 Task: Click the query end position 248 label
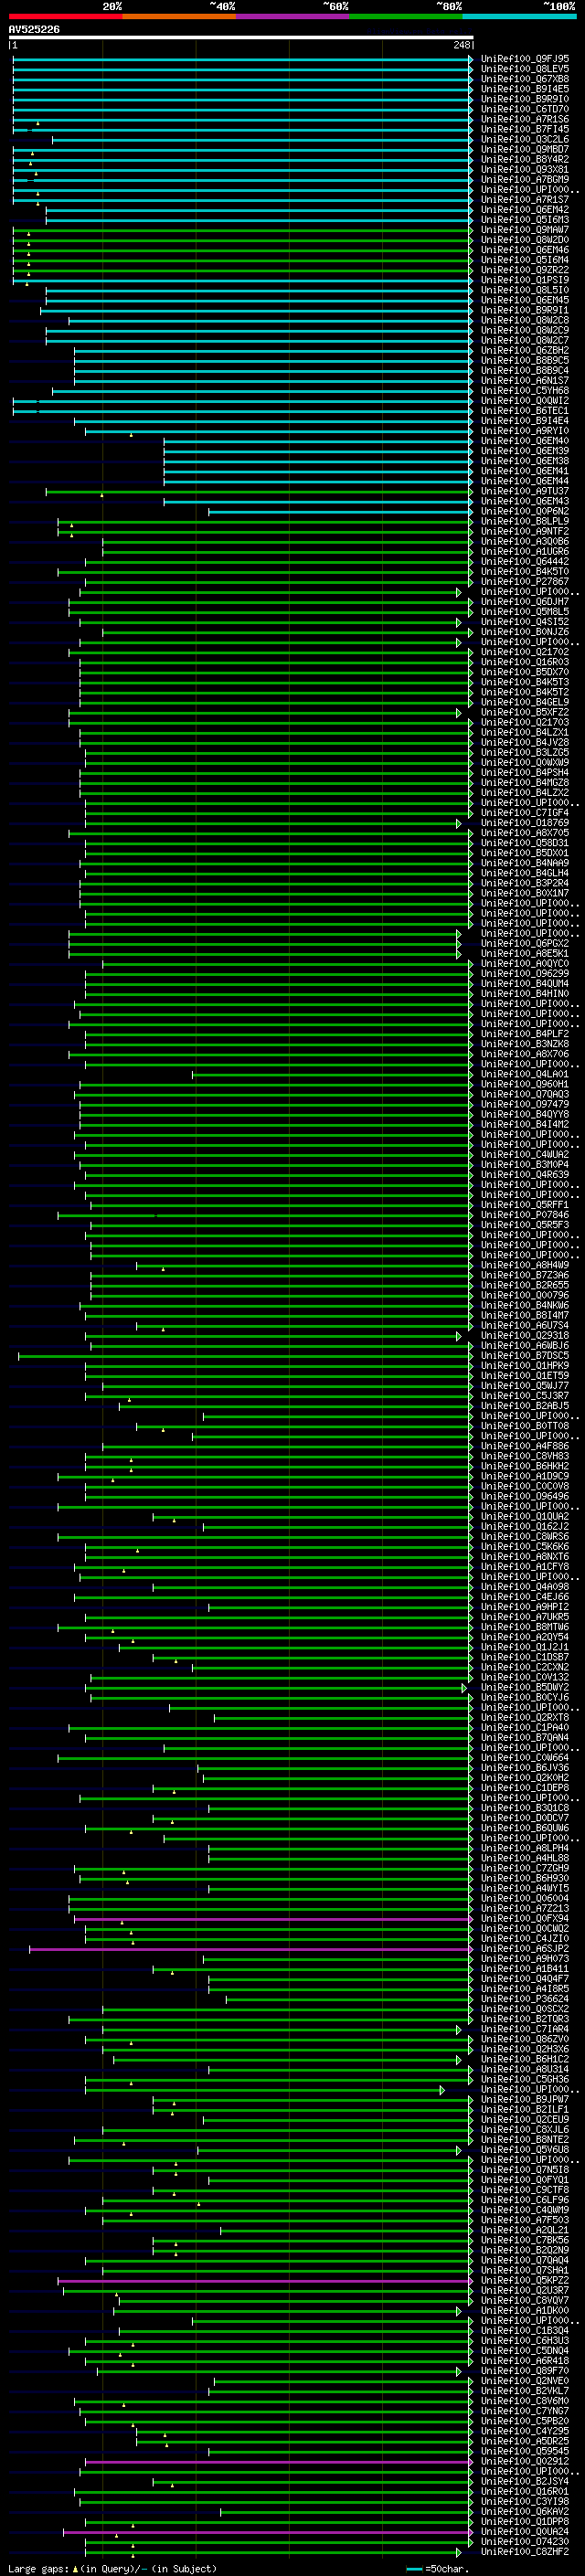click(x=461, y=46)
